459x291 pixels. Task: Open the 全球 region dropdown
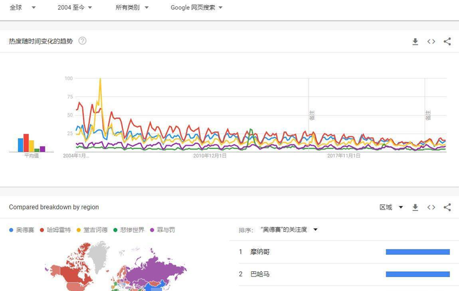pos(22,8)
